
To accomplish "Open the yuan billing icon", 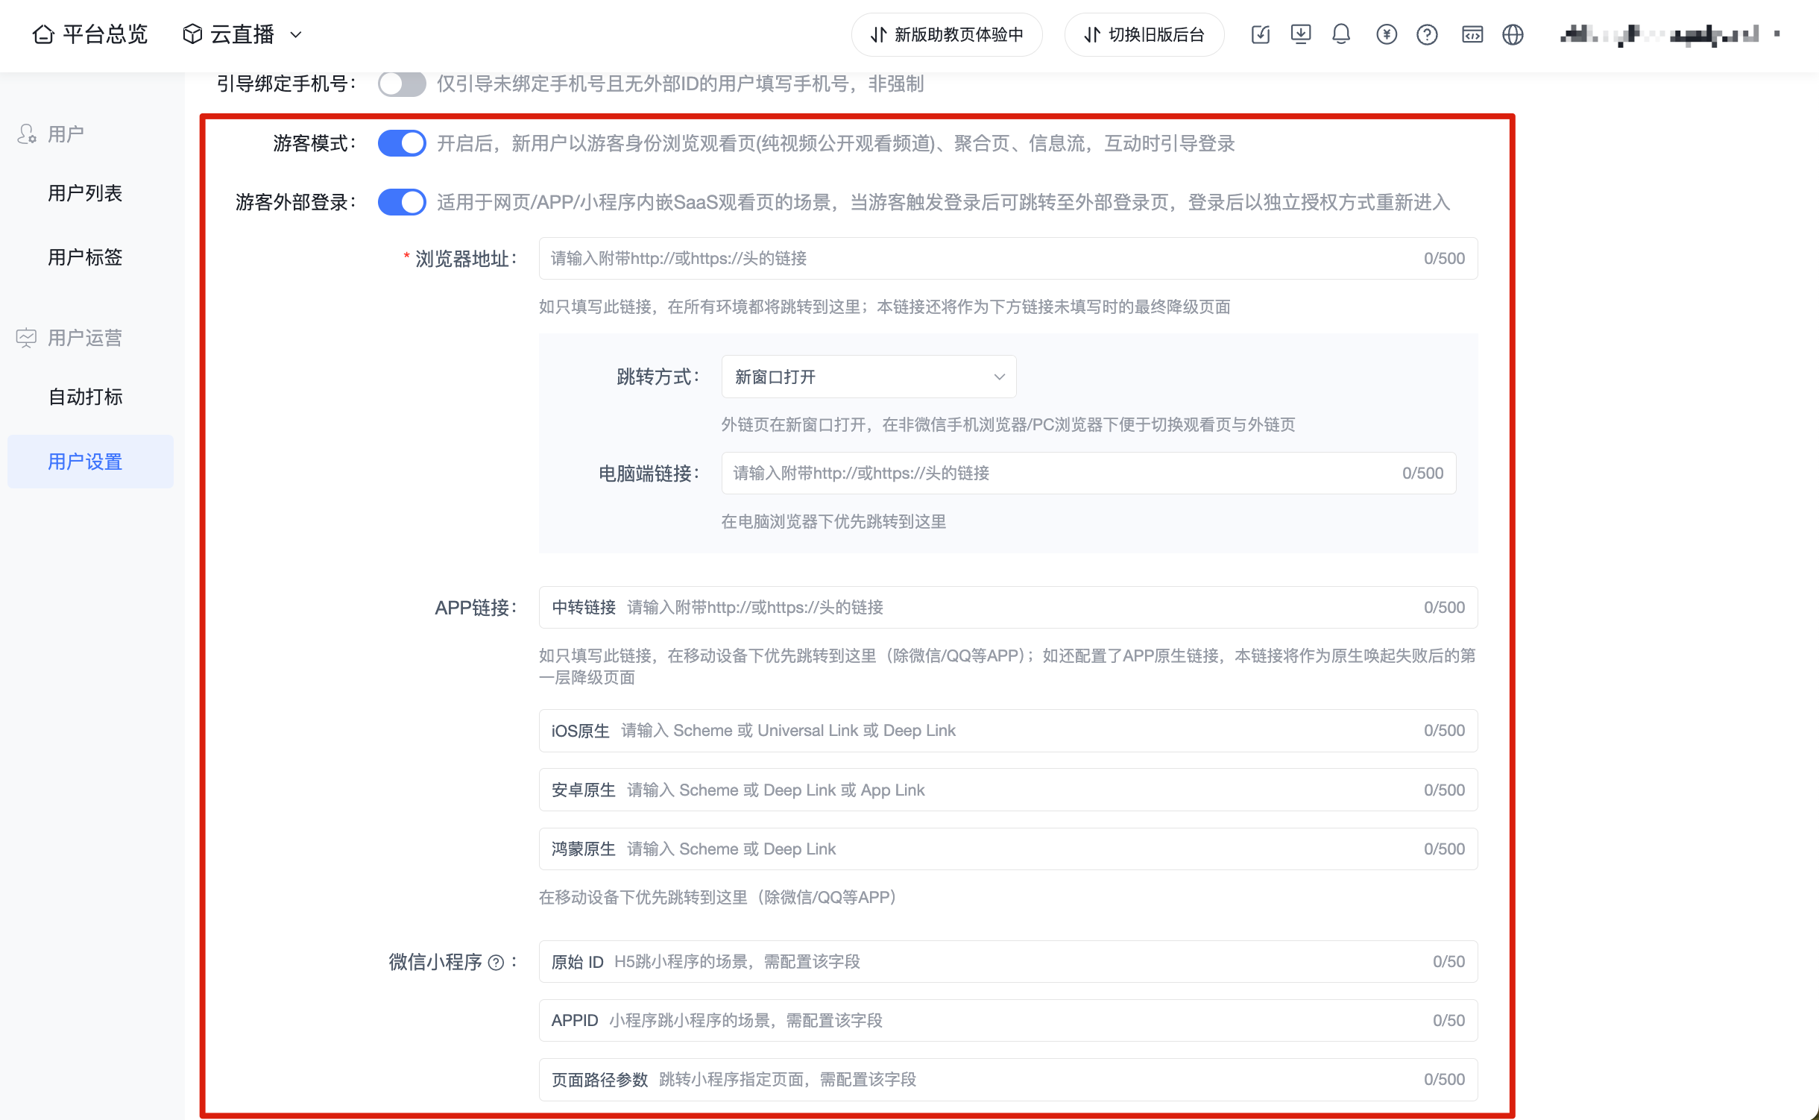I will pos(1387,34).
